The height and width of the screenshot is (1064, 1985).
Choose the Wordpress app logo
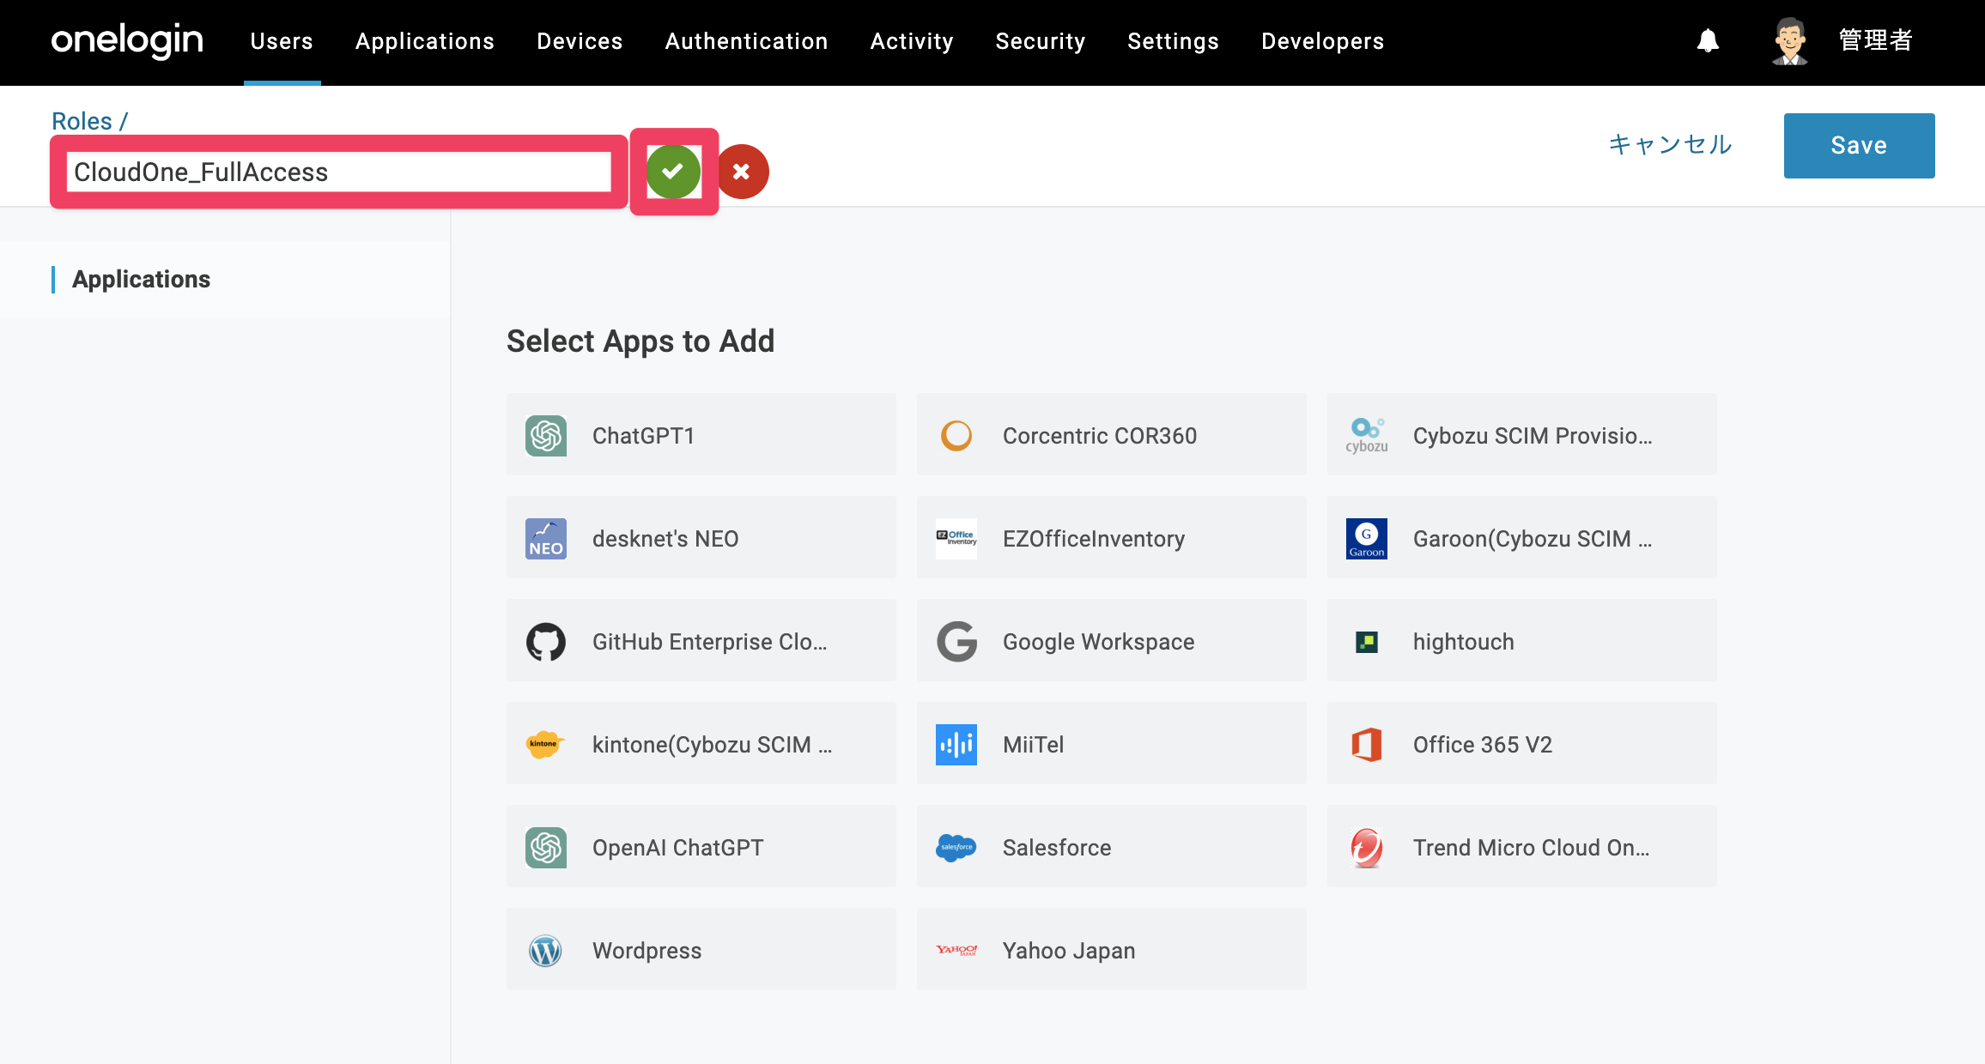click(x=546, y=950)
